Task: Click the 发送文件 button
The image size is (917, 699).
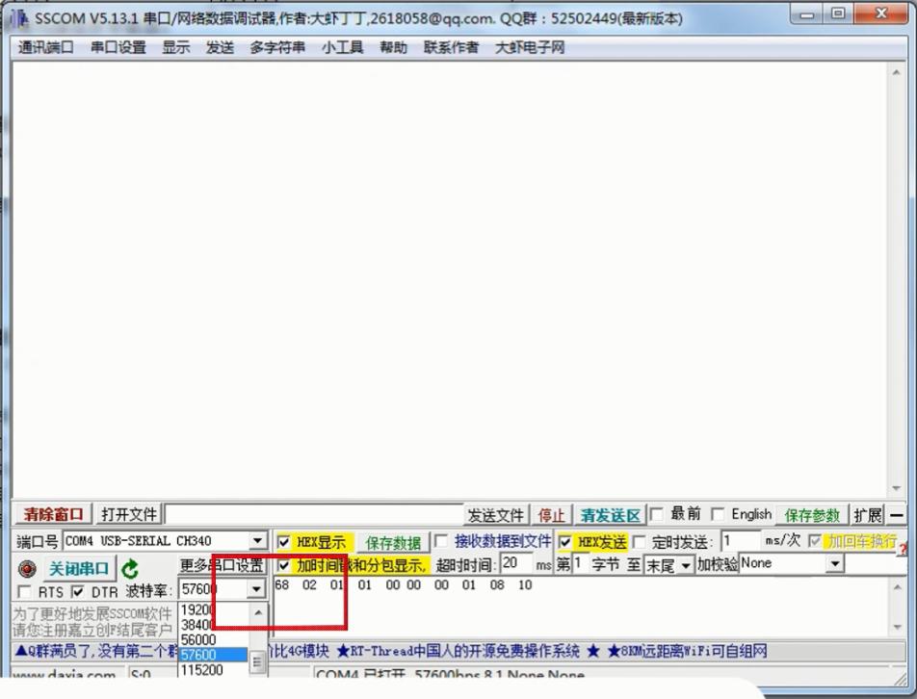Action: (x=496, y=515)
